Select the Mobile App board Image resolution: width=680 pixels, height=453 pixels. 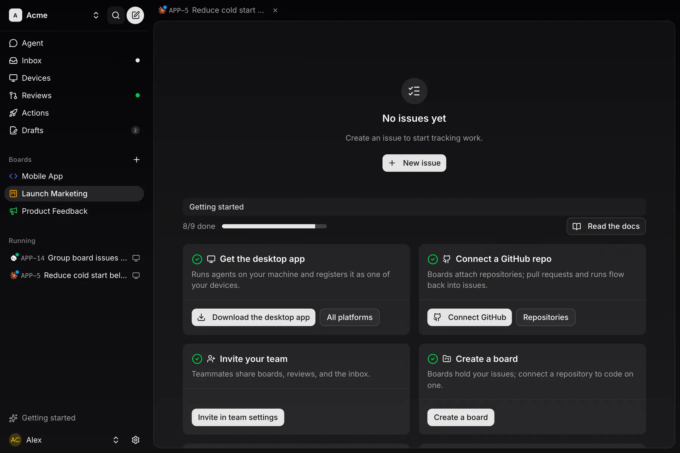[74, 176]
